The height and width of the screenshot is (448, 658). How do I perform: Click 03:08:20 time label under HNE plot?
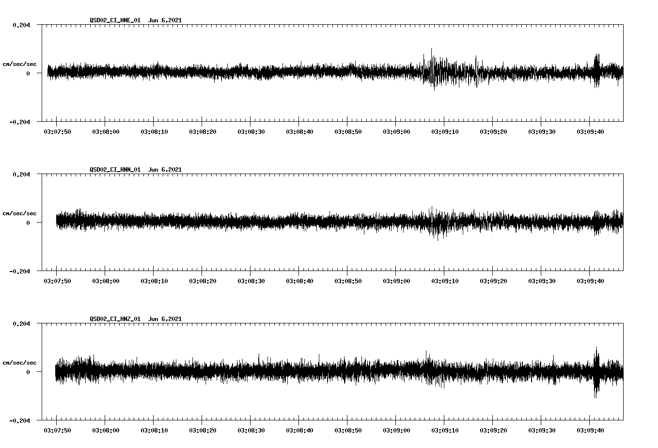click(x=203, y=131)
